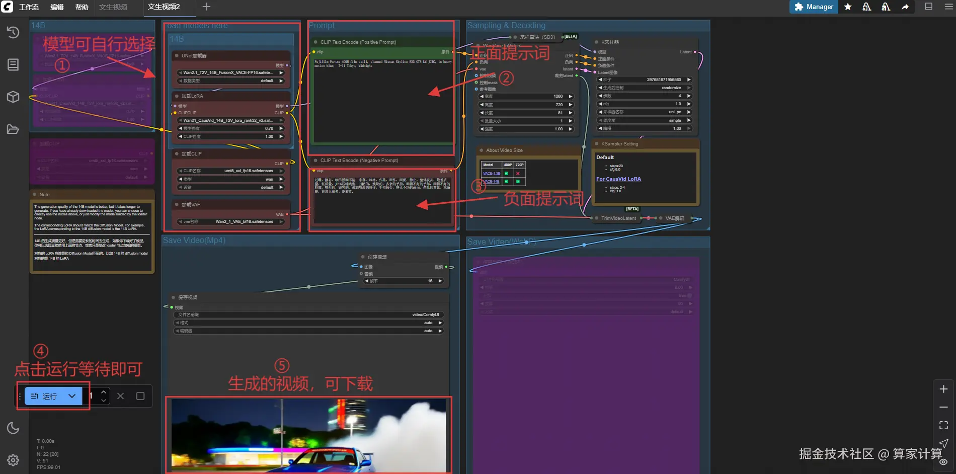Select the LoRA Wan21_CausVid file dropdown
This screenshot has height=474, width=956.
tap(231, 120)
